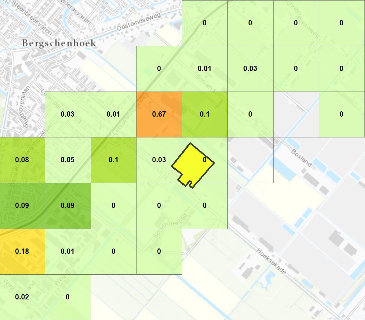The width and height of the screenshot is (365, 320).
Task: Select the Hoeksekade road label
Action: click(x=271, y=261)
